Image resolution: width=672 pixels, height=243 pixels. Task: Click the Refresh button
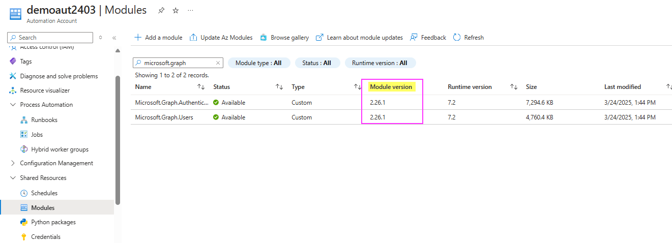[469, 38]
